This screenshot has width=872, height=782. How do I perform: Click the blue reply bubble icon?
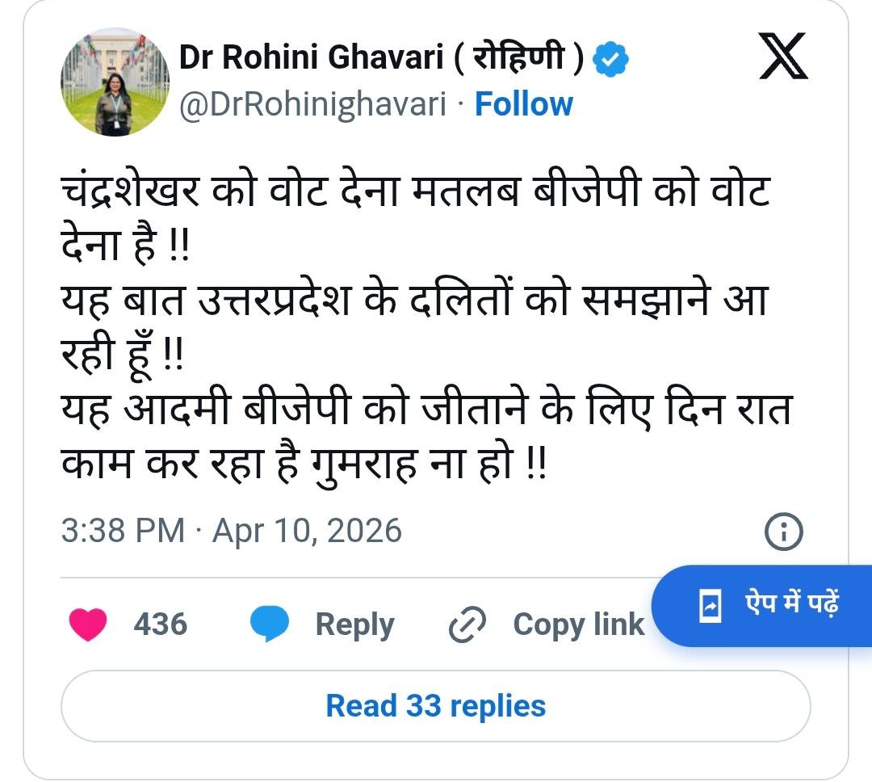(x=269, y=624)
